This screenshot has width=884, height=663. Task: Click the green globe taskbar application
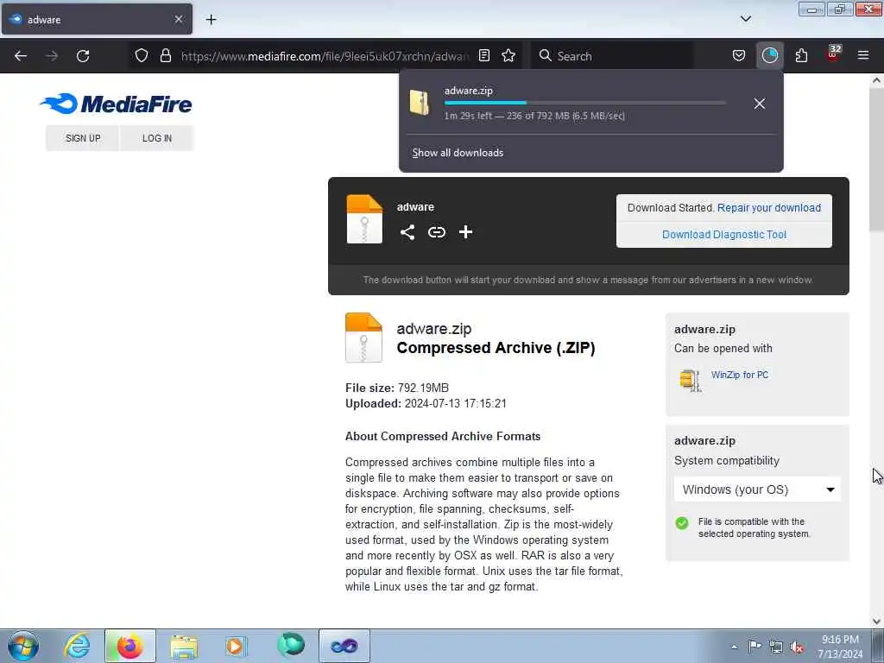tap(291, 646)
